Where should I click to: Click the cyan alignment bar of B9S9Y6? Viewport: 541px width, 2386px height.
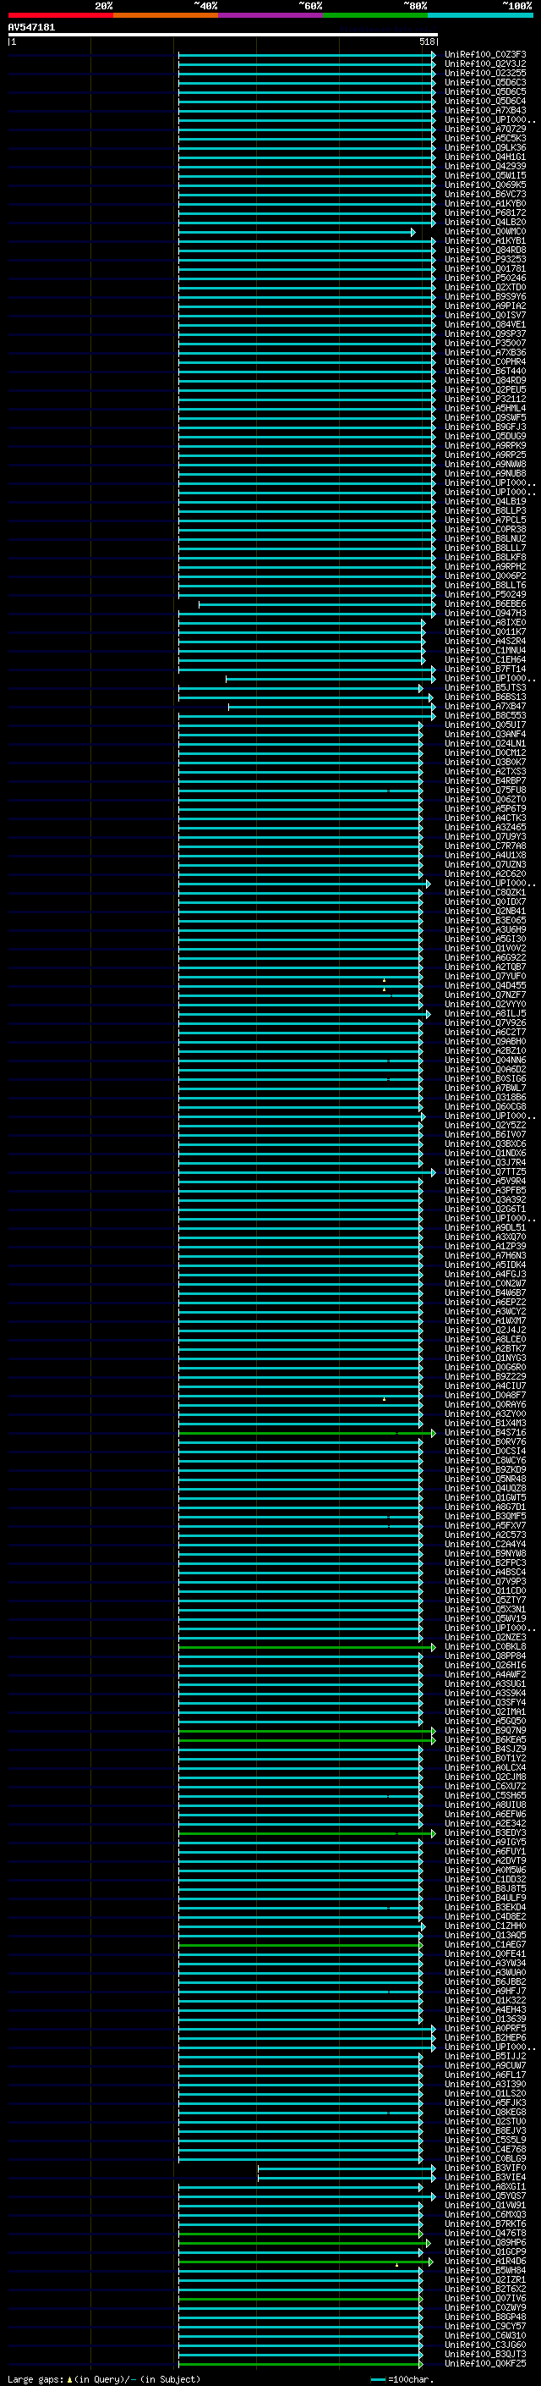[307, 297]
